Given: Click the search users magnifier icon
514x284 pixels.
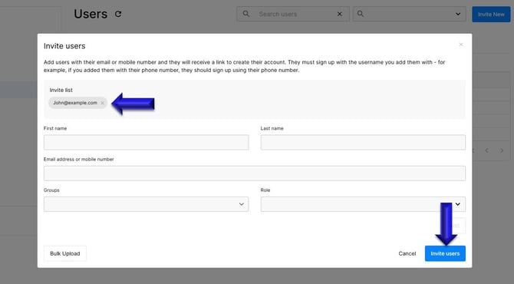Looking at the screenshot, I should [245, 14].
